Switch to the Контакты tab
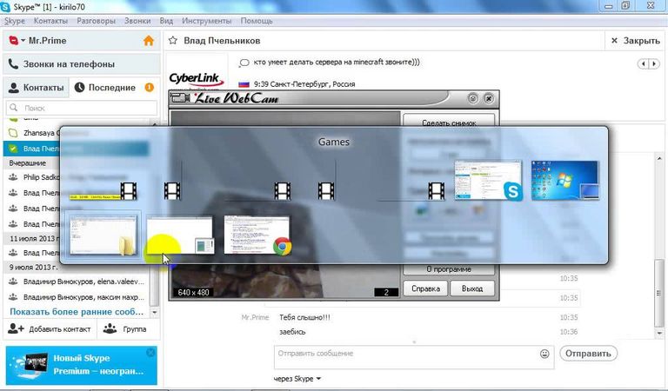Viewport: 668px width, 391px height. (36, 88)
